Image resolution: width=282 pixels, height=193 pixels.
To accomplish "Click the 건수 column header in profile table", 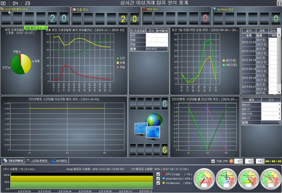I will pos(151,31).
